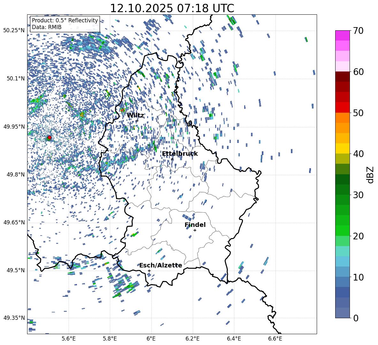
Task: Click the 60 tick on the colorbar
Action: (x=359, y=72)
